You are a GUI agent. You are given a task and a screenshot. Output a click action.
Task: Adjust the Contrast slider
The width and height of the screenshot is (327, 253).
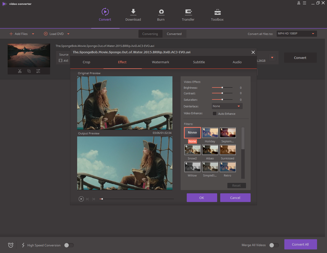tap(222, 93)
